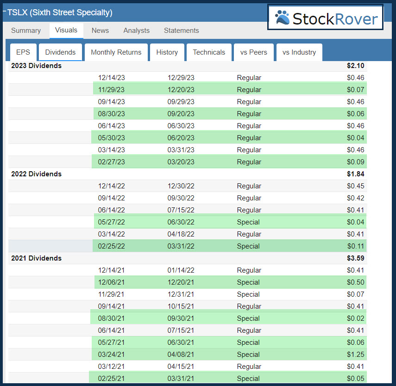This screenshot has height=386, width=396.
Task: Show the Monthly Returns view
Action: [x=116, y=52]
